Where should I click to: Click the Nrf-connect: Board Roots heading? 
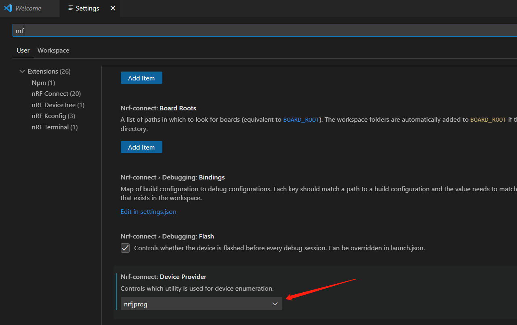coord(158,108)
